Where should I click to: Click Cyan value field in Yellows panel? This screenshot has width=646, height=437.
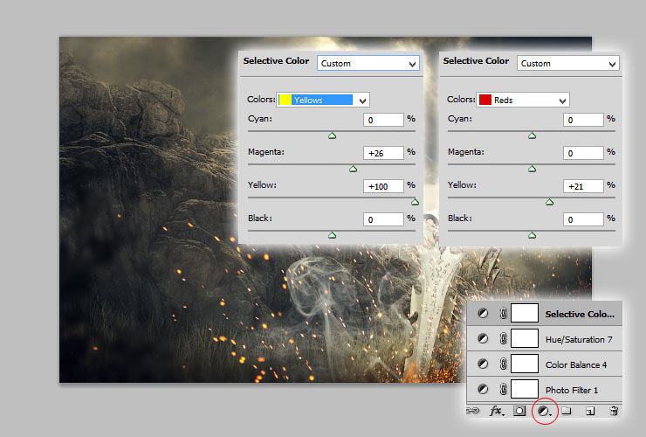pos(383,120)
